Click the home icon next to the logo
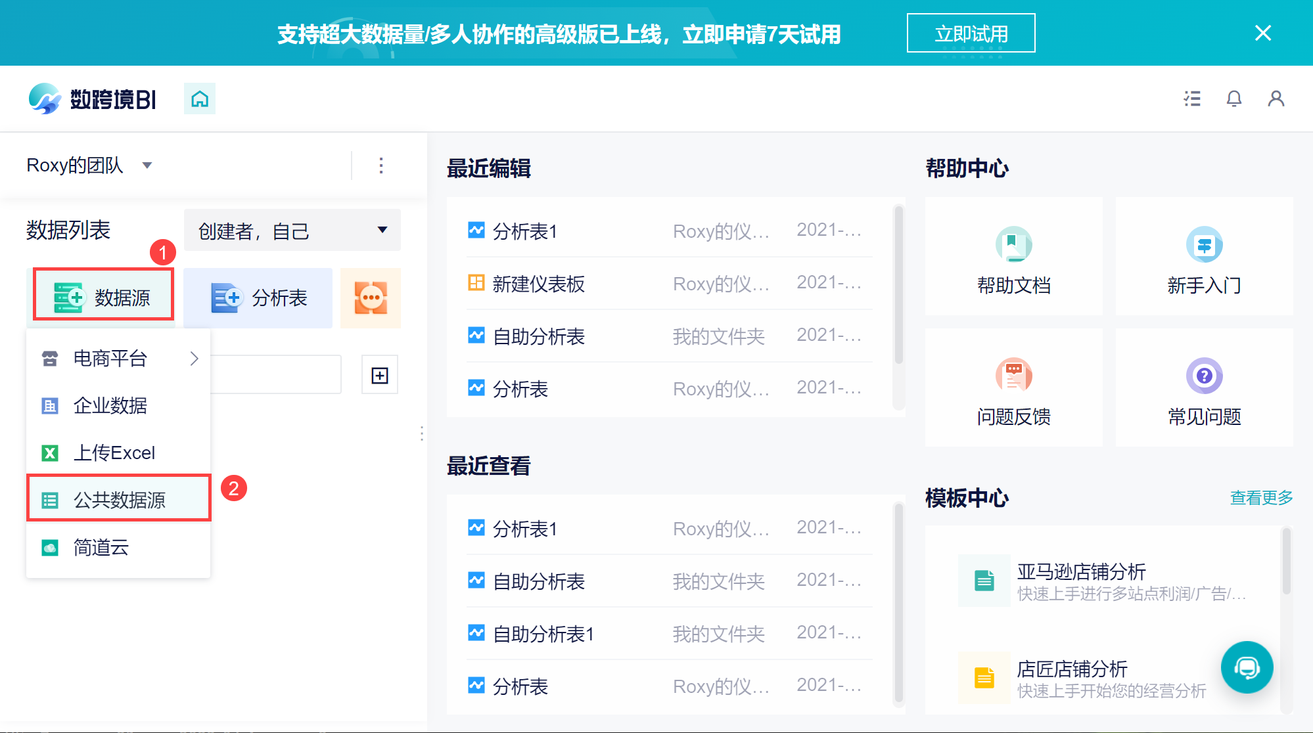The image size is (1313, 733). (x=200, y=99)
